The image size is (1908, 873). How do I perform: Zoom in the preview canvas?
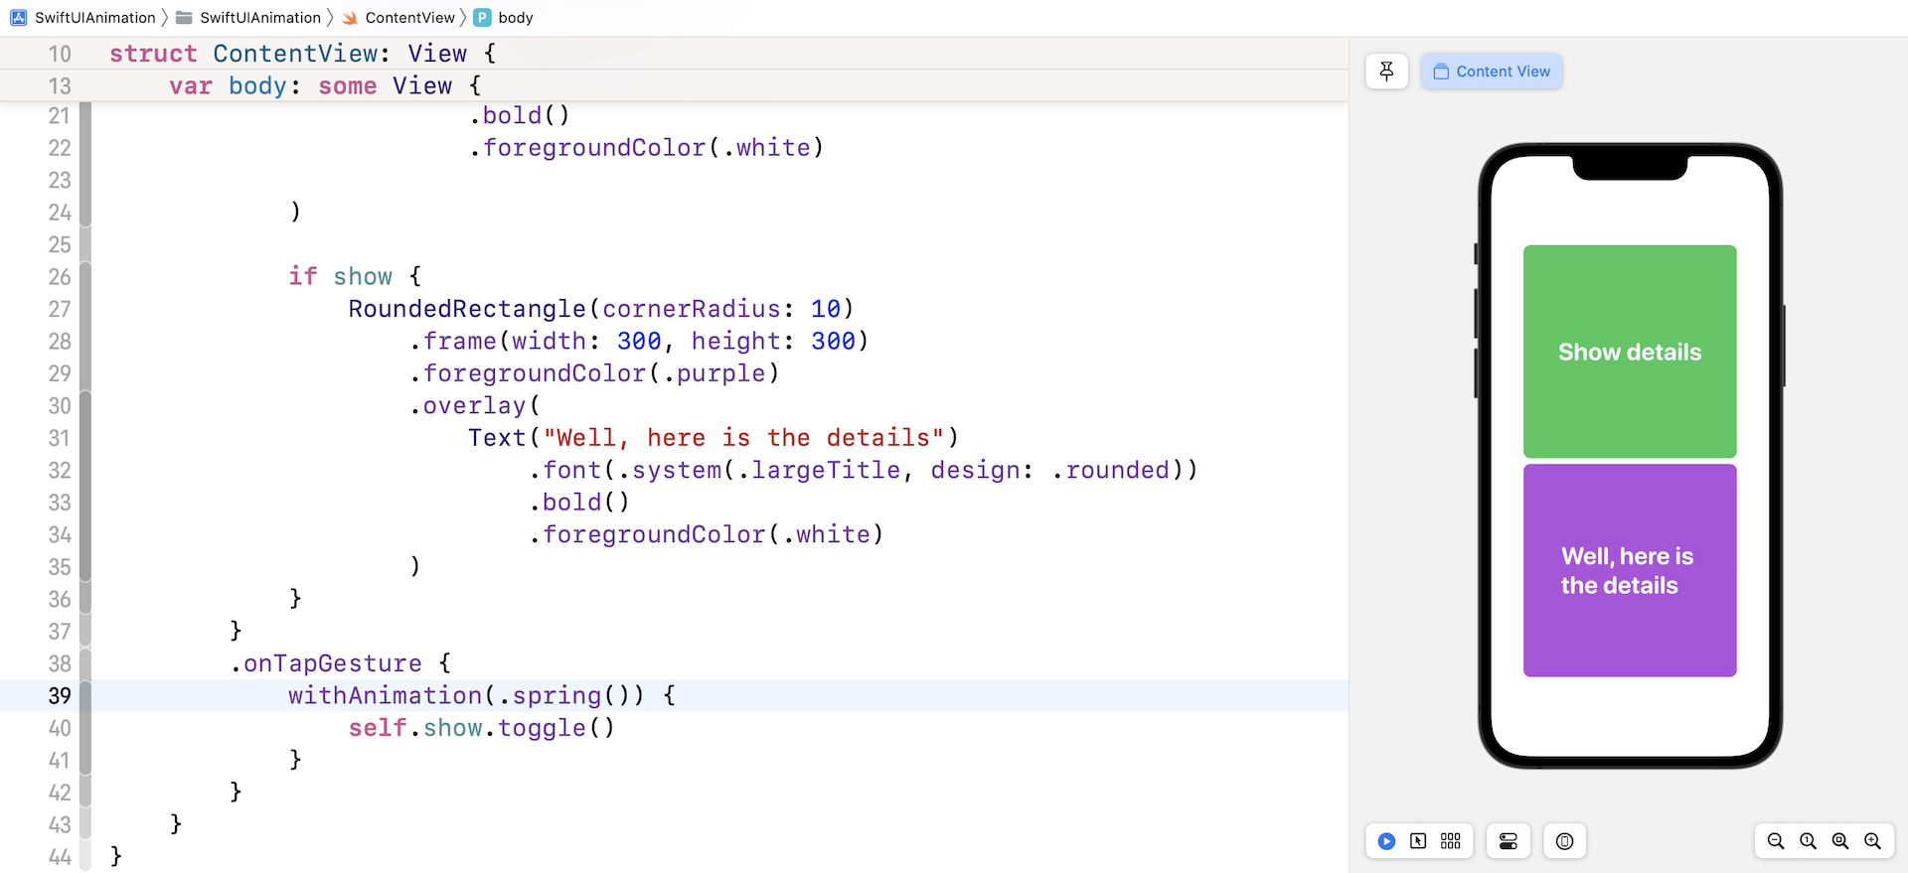pos(1872,841)
